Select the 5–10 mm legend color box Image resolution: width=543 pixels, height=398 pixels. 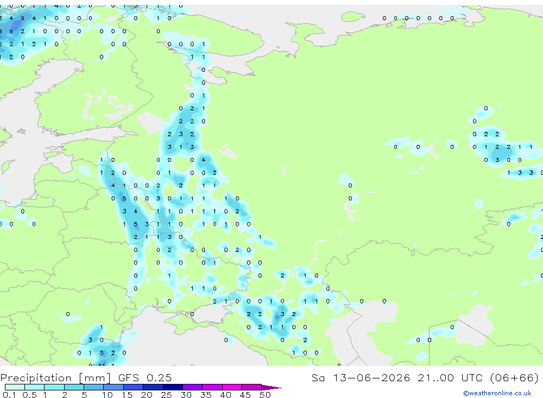(94, 387)
